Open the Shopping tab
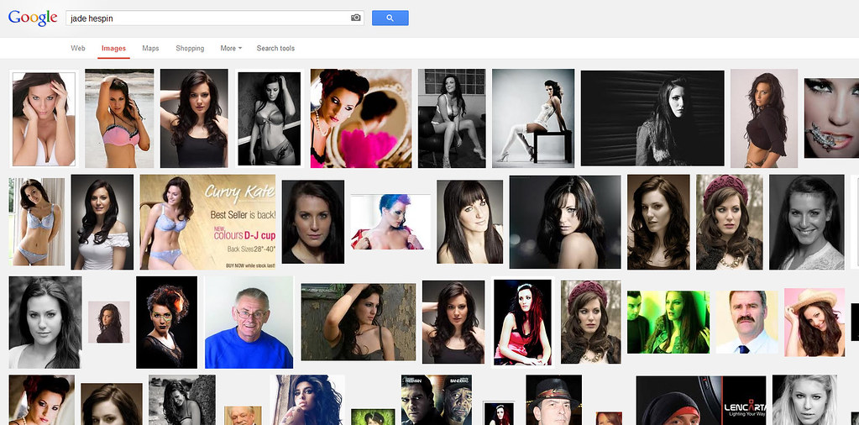This screenshot has width=859, height=425. point(190,49)
